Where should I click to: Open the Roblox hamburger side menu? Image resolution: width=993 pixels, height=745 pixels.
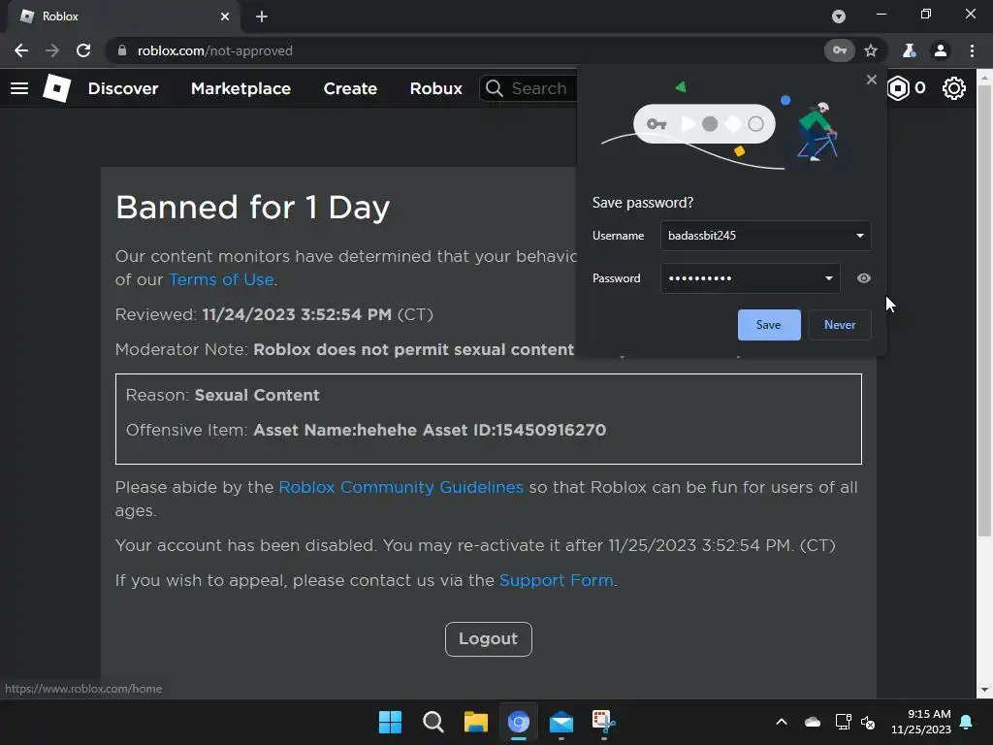point(19,88)
